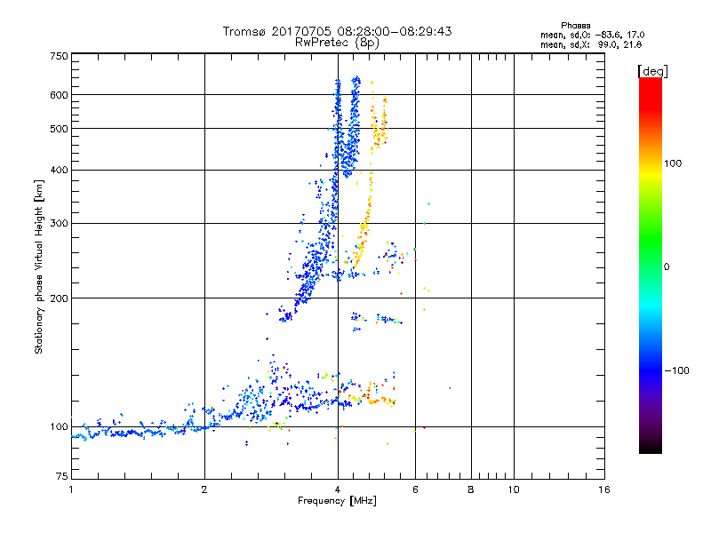Click the y-axis tick label '200'
711x533 pixels.
coord(59,298)
